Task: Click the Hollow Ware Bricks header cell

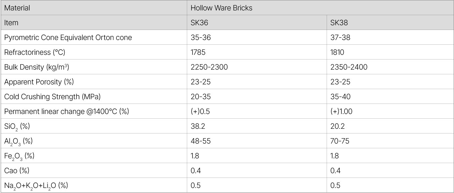Action: [221, 8]
